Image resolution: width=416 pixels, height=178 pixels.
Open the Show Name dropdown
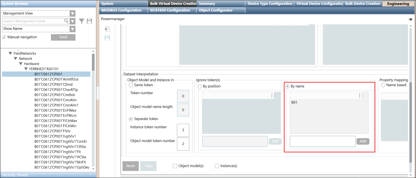72,29
